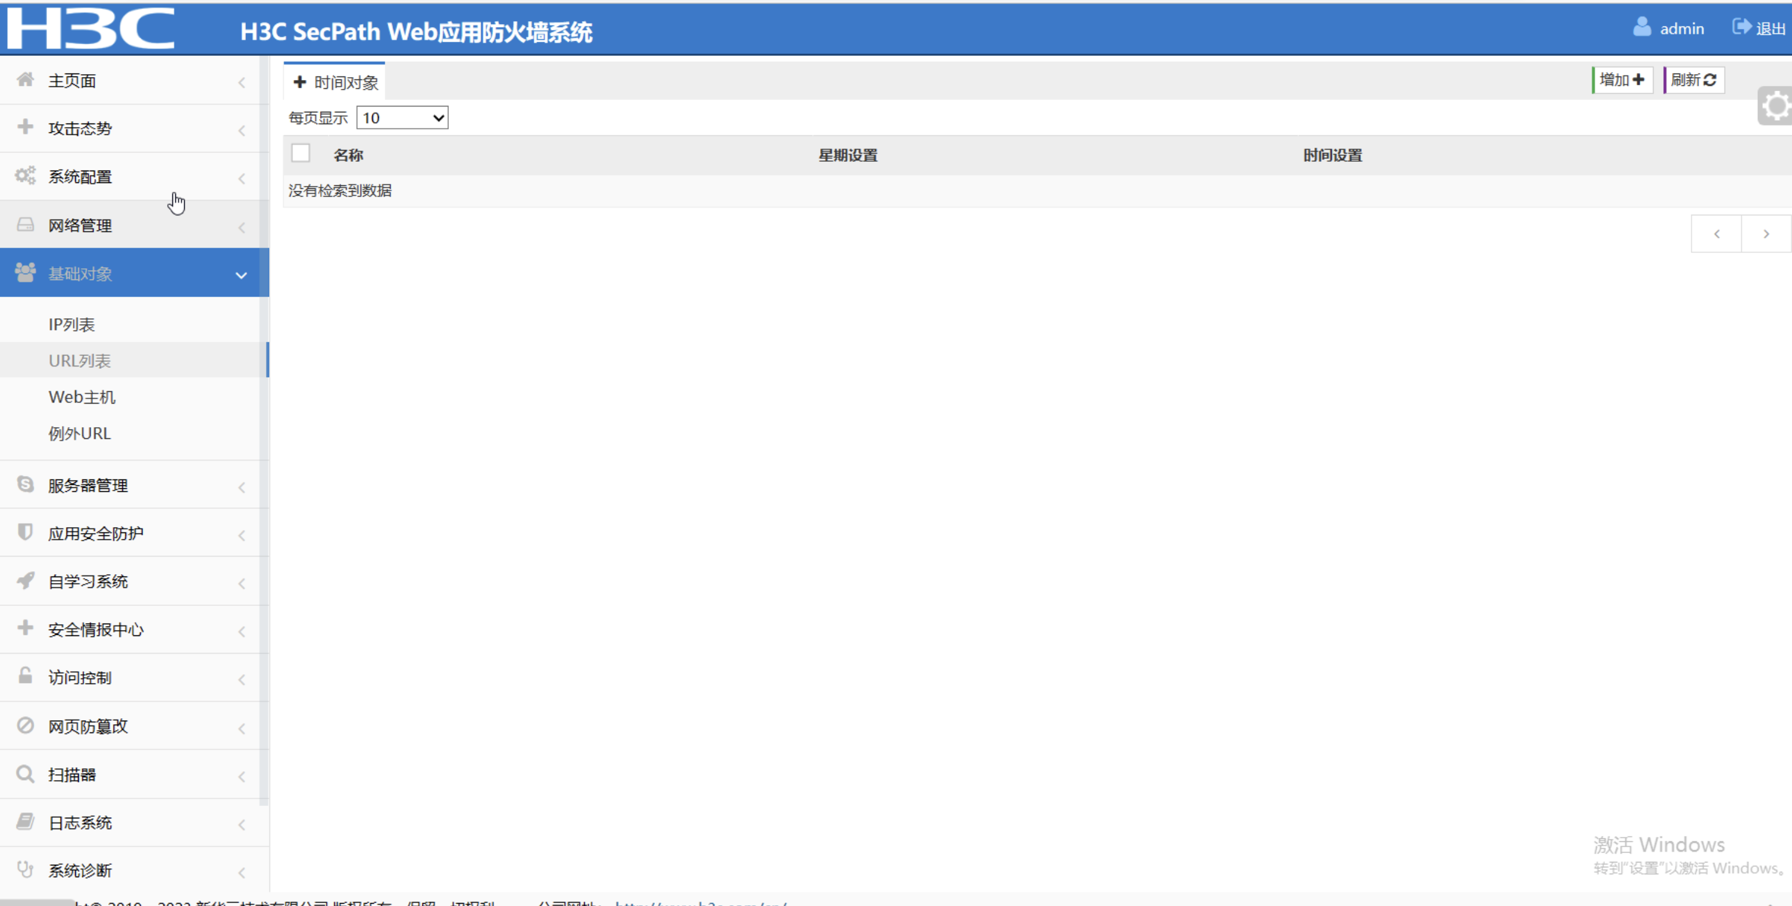Collapse the 基础对象 menu section
The height and width of the screenshot is (906, 1792).
[241, 275]
